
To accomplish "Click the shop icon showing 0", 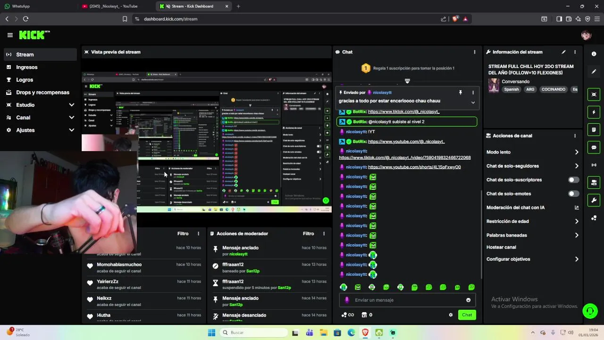I will (x=367, y=315).
